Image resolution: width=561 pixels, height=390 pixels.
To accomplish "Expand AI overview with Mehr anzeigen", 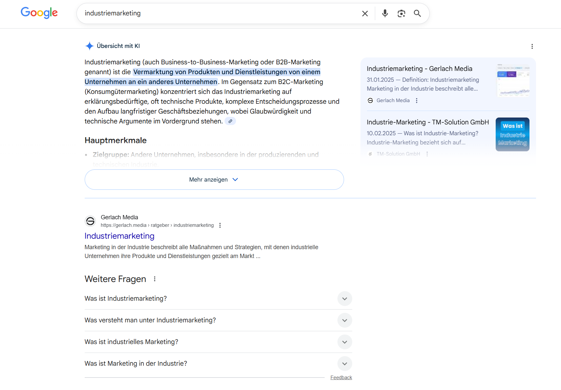I will coord(214,180).
